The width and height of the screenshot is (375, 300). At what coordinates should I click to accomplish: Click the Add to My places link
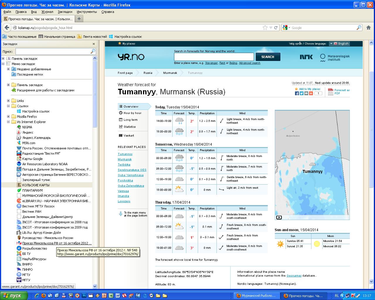pos(310,89)
